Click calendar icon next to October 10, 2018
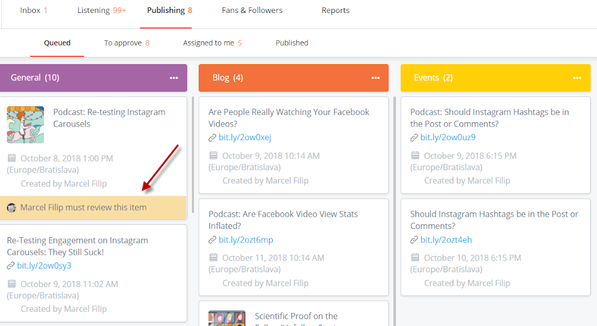Image resolution: width=597 pixels, height=326 pixels. tap(415, 257)
